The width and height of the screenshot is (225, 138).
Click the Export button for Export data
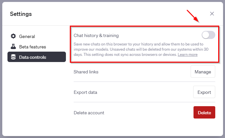click(204, 92)
